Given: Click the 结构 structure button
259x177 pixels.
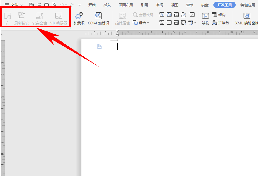Looking at the screenshot, I should point(205,19).
